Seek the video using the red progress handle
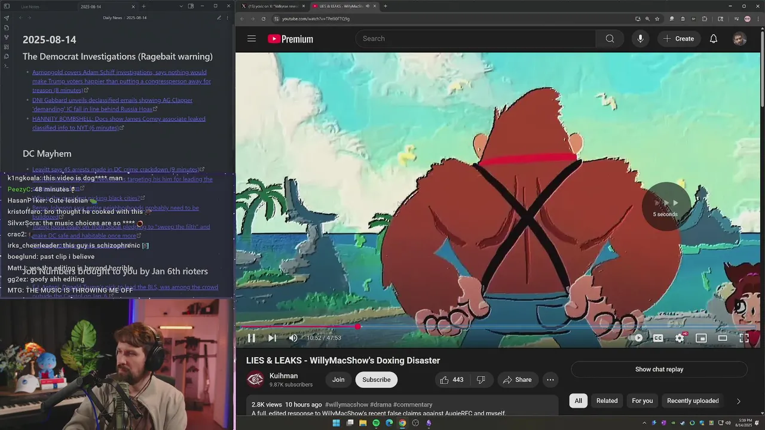The image size is (765, 430). pos(357,327)
